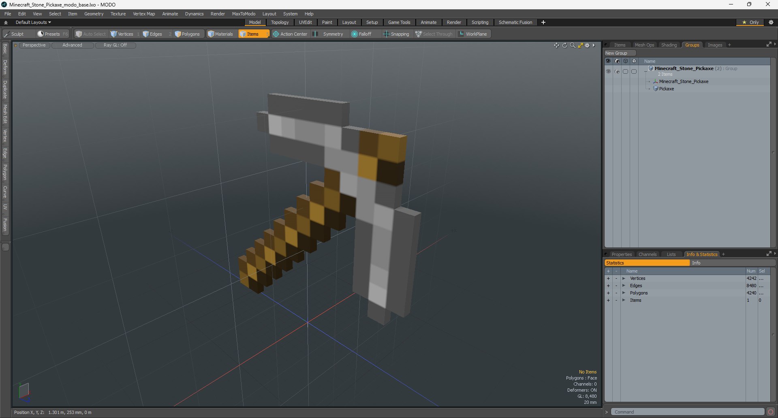Click the visibility eye column header

pos(608,61)
